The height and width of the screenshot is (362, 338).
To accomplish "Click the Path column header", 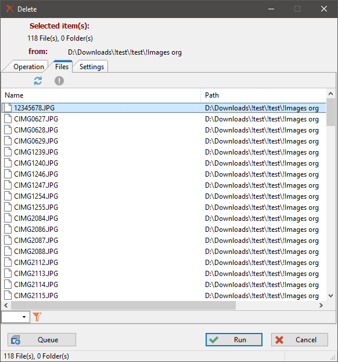I will click(x=263, y=95).
